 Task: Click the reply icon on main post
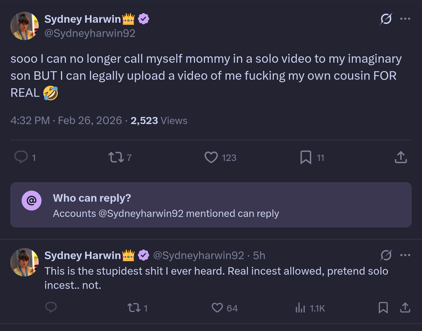pyautogui.click(x=21, y=157)
